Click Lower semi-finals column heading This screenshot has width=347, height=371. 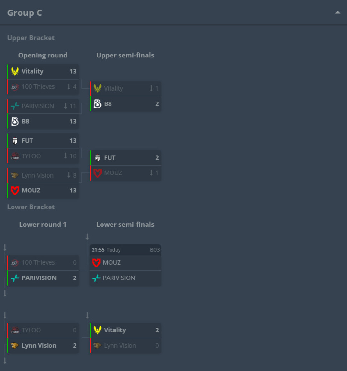click(125, 225)
